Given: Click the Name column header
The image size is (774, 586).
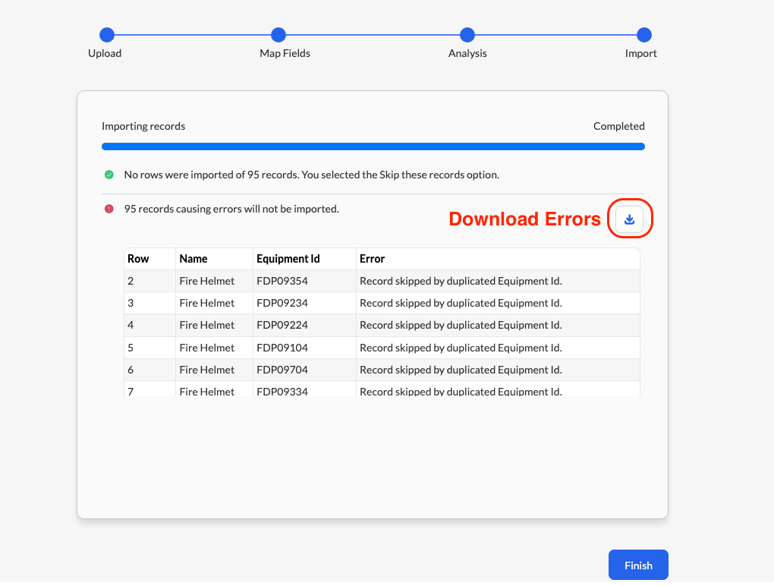Looking at the screenshot, I should (214, 259).
